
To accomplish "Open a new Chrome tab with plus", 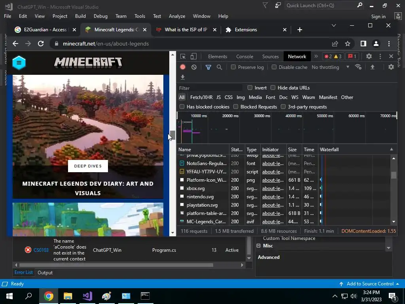I will pos(300,30).
